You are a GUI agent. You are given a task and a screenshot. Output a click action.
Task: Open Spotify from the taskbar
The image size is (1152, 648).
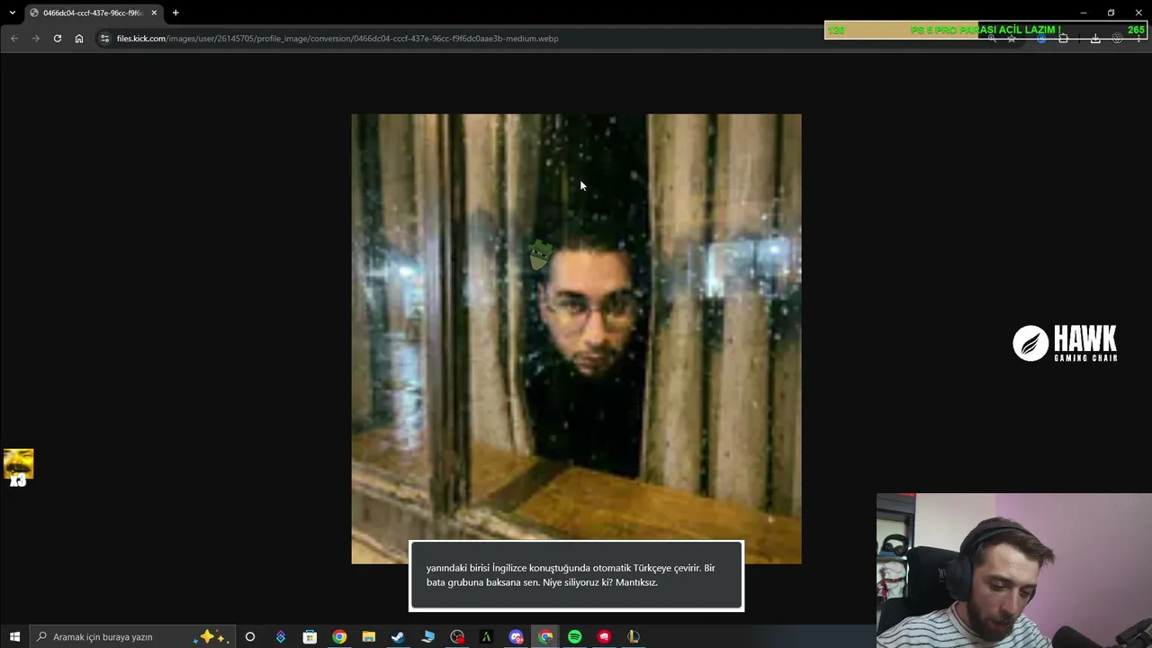pyautogui.click(x=575, y=636)
